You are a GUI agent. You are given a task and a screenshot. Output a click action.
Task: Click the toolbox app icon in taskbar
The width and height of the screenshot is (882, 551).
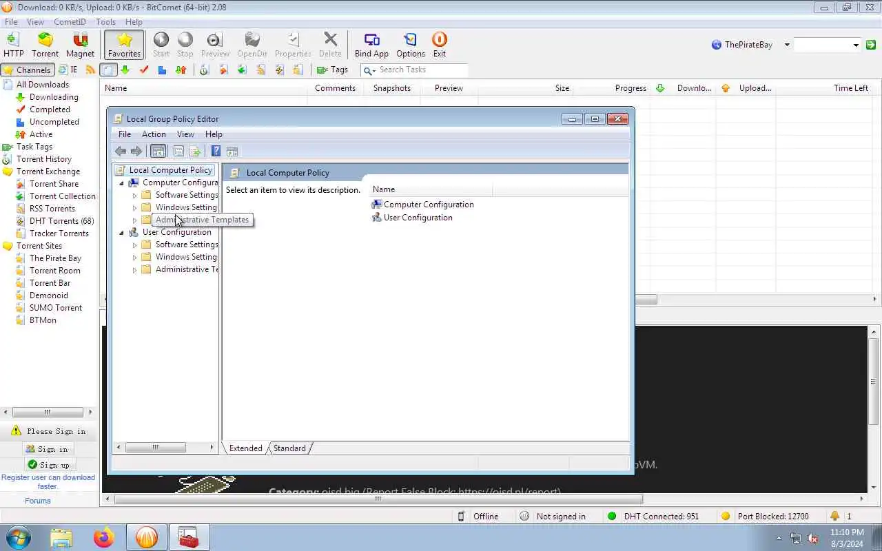coord(188,537)
